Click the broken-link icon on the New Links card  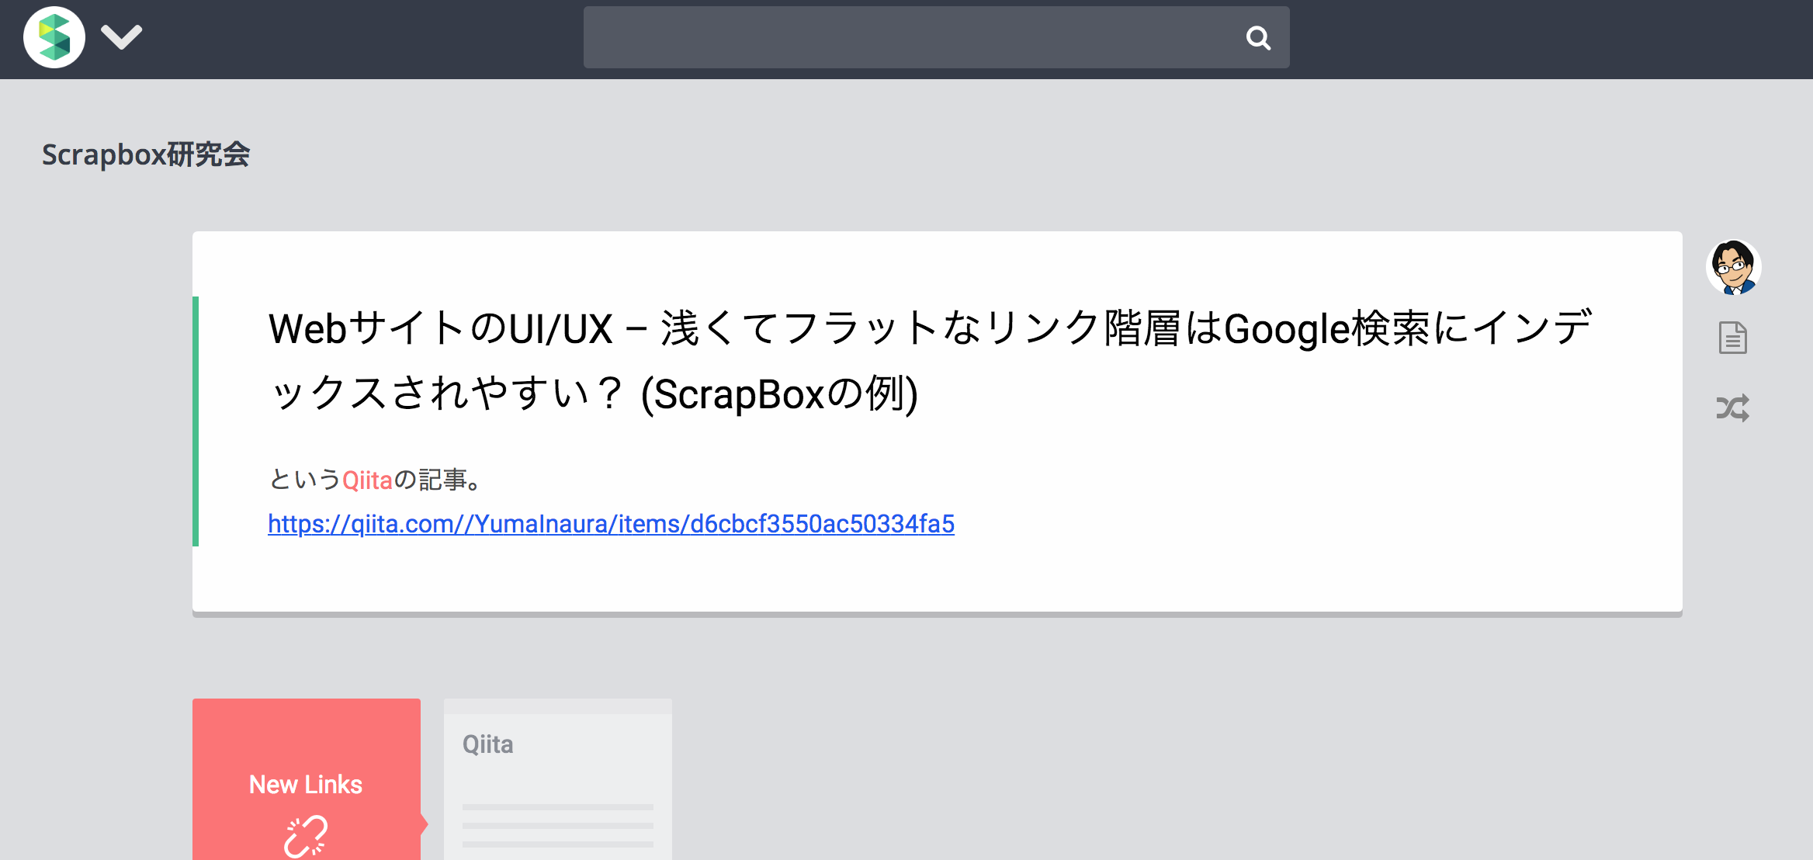[307, 834]
